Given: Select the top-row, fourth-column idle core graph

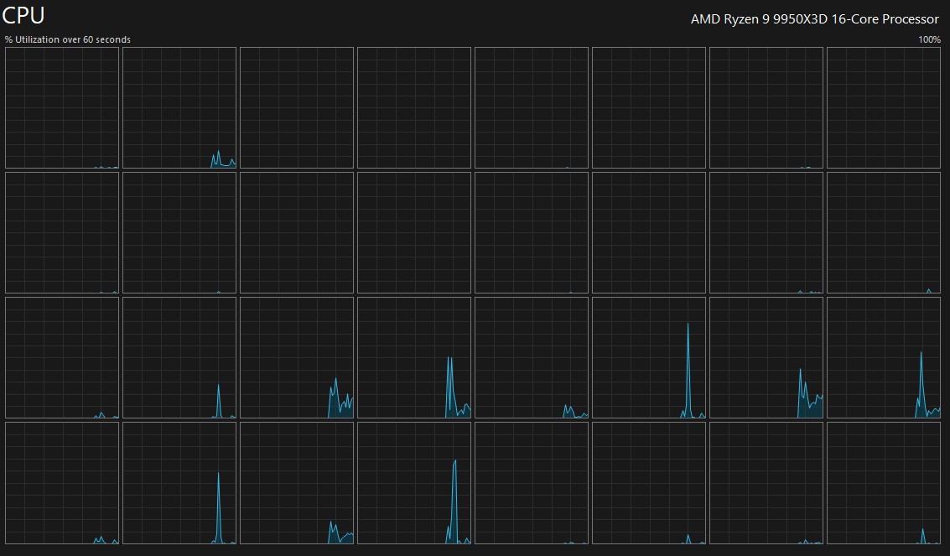Looking at the screenshot, I should click(x=414, y=108).
